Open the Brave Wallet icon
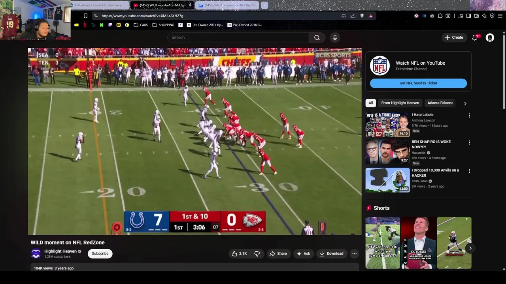 476,16
